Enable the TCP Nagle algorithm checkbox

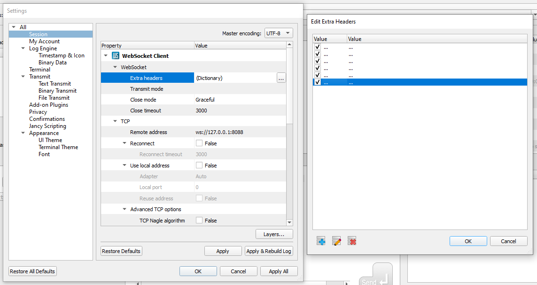[199, 220]
